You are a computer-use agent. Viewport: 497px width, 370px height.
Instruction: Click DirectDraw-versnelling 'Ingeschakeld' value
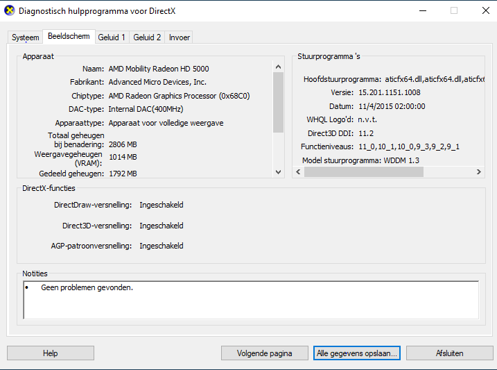tap(162, 205)
